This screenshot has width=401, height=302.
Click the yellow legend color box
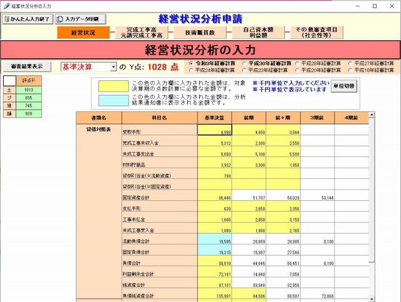tap(111, 85)
